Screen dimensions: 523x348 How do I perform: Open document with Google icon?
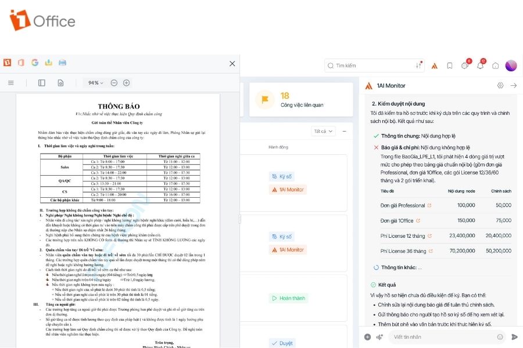[35, 62]
